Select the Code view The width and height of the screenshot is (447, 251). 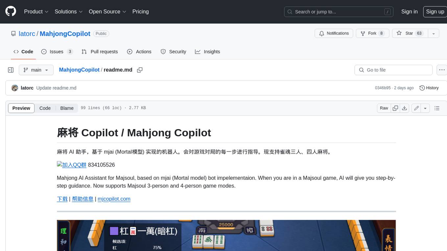pyautogui.click(x=45, y=108)
